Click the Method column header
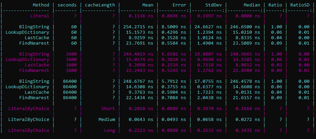The height and width of the screenshot is (139, 316). click(x=41, y=5)
